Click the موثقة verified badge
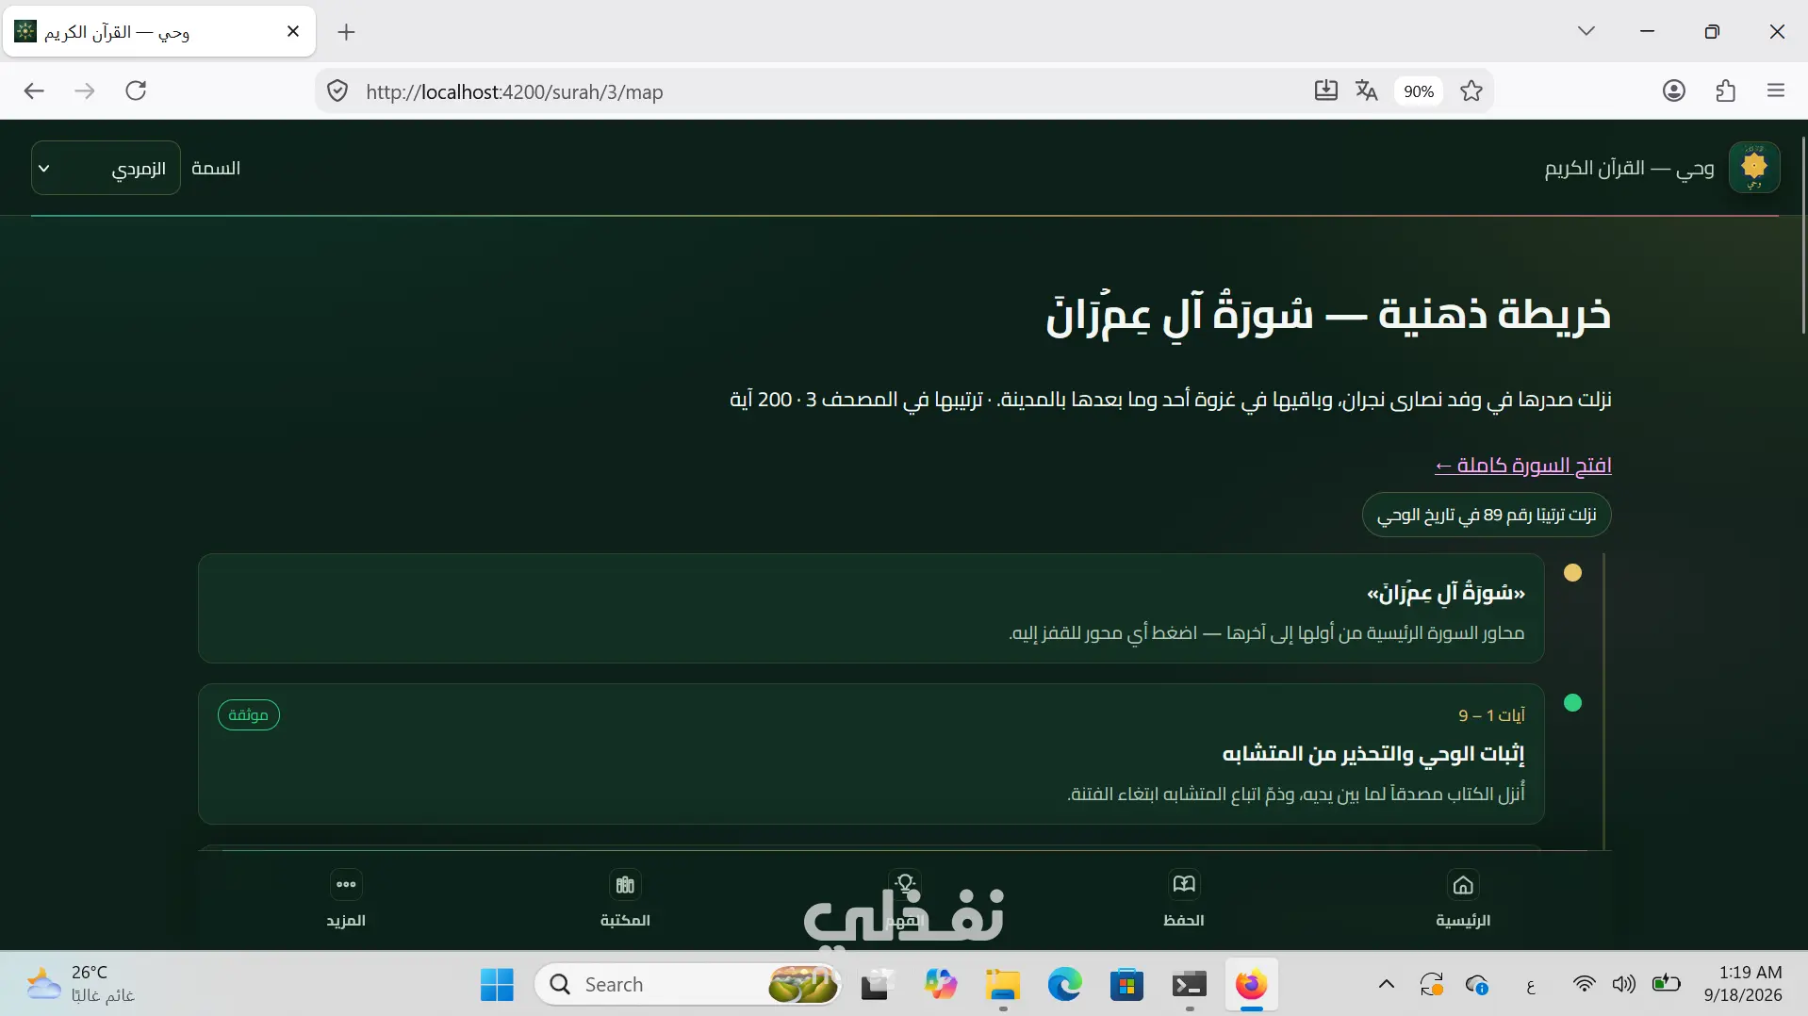The width and height of the screenshot is (1808, 1016). pos(249,715)
